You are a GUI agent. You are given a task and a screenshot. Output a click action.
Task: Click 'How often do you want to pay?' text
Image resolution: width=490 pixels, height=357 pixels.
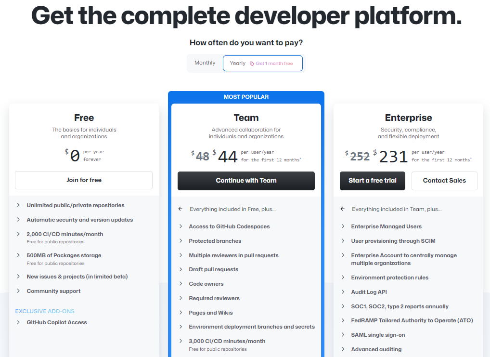point(246,42)
